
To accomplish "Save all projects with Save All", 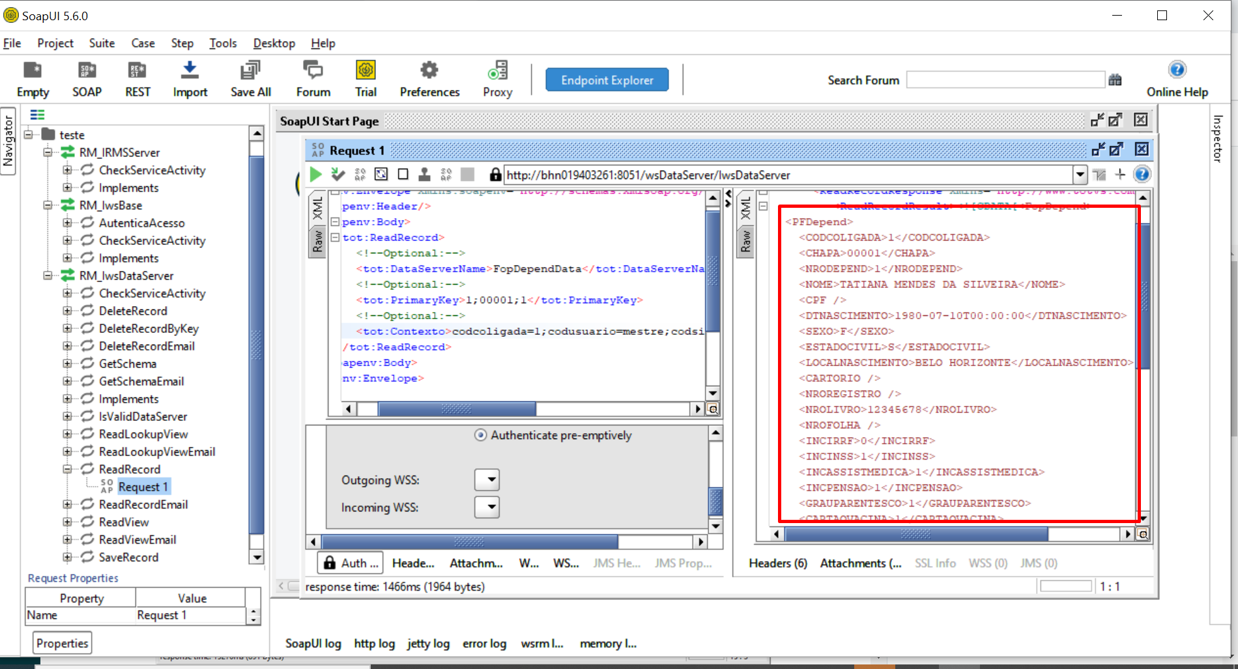I will (251, 79).
